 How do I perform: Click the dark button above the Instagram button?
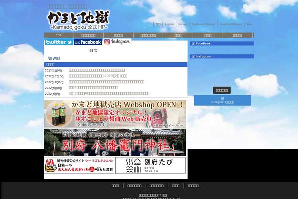pyautogui.click(x=222, y=90)
